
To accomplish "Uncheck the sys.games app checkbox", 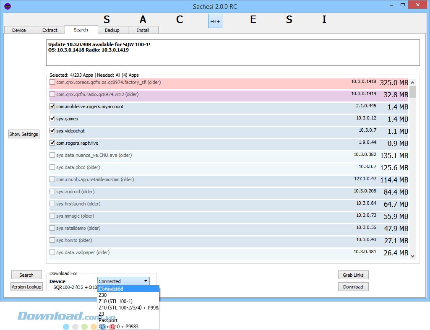I will pos(52,119).
